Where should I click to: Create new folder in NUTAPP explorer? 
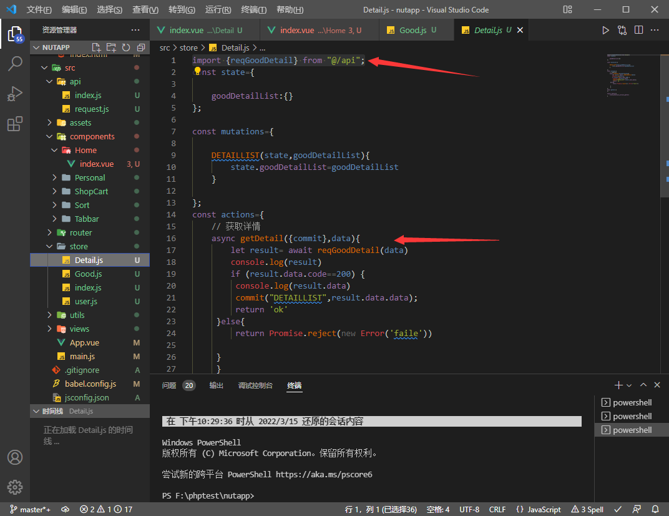click(111, 47)
